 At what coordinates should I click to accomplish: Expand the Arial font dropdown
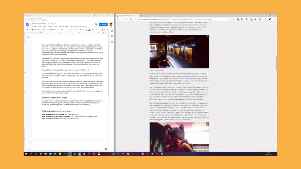coord(64,30)
